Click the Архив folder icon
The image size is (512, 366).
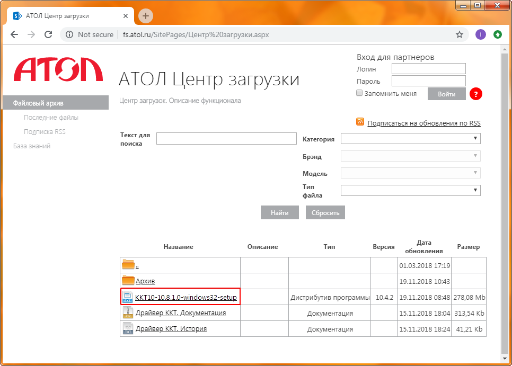pos(128,281)
